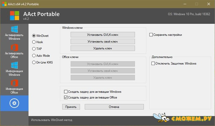Click the Отмена button
Image resolution: width=215 pixels, height=126 pixels.
[x=114, y=107]
